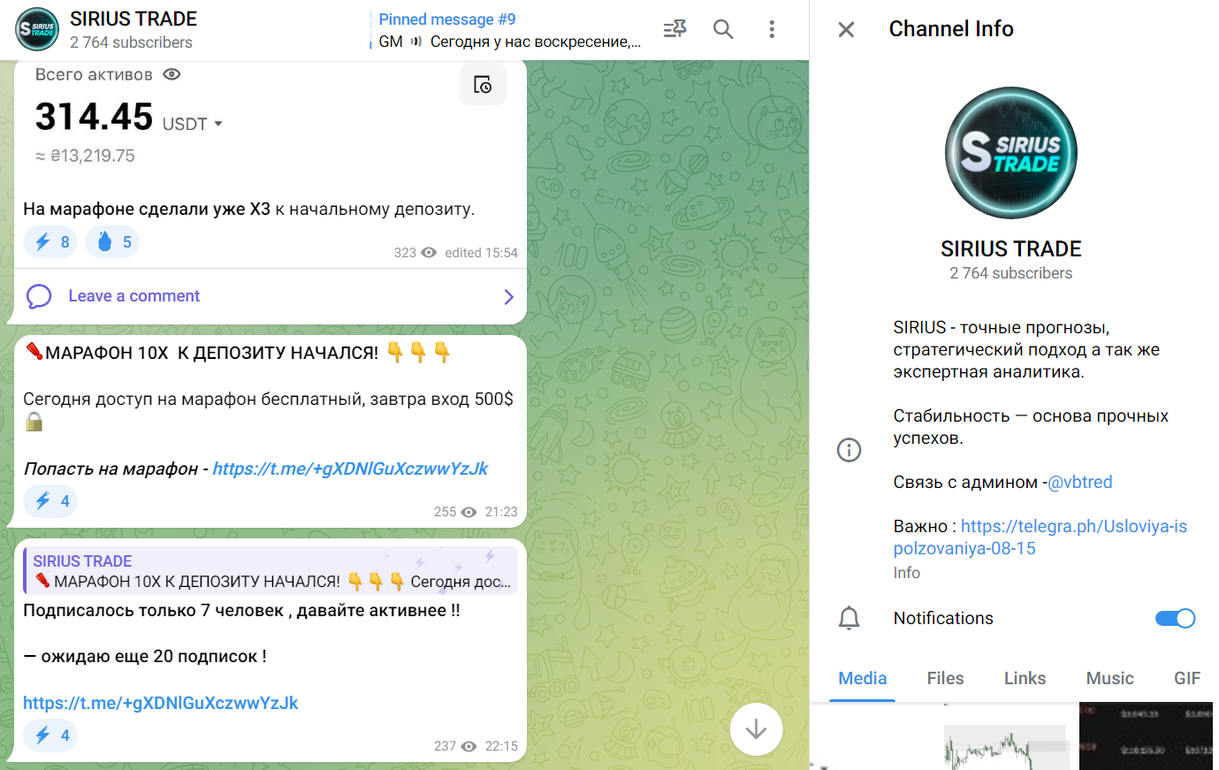Screen dimensions: 1219x770
Task: Open Pinned message #9 in the header
Action: coord(508,30)
